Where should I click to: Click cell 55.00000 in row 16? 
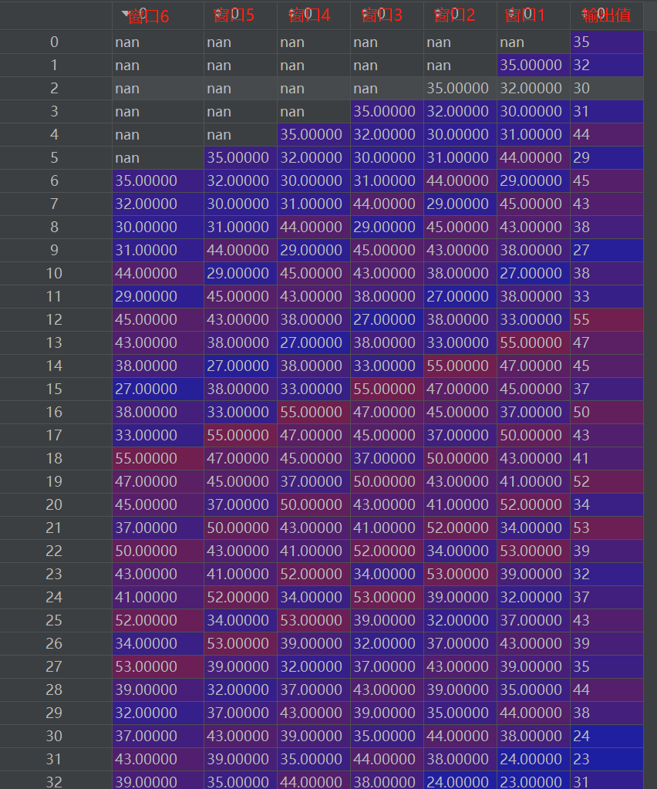coord(313,412)
